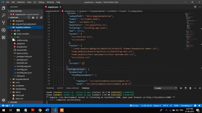Create new folder in ANGULAR explorer
The width and height of the screenshot is (202, 113).
pos(33,18)
